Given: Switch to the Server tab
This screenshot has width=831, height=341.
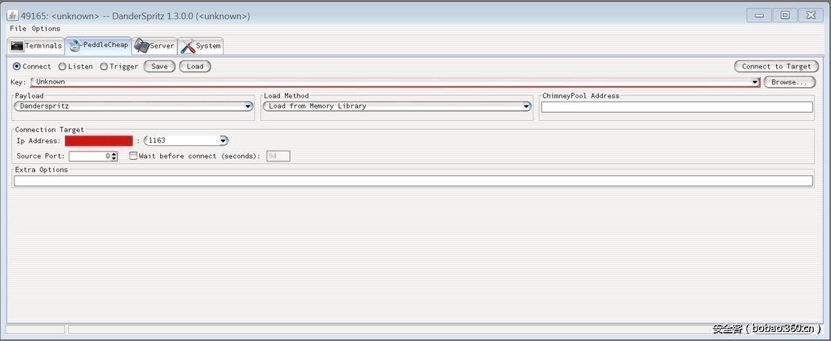Looking at the screenshot, I should pyautogui.click(x=155, y=46).
